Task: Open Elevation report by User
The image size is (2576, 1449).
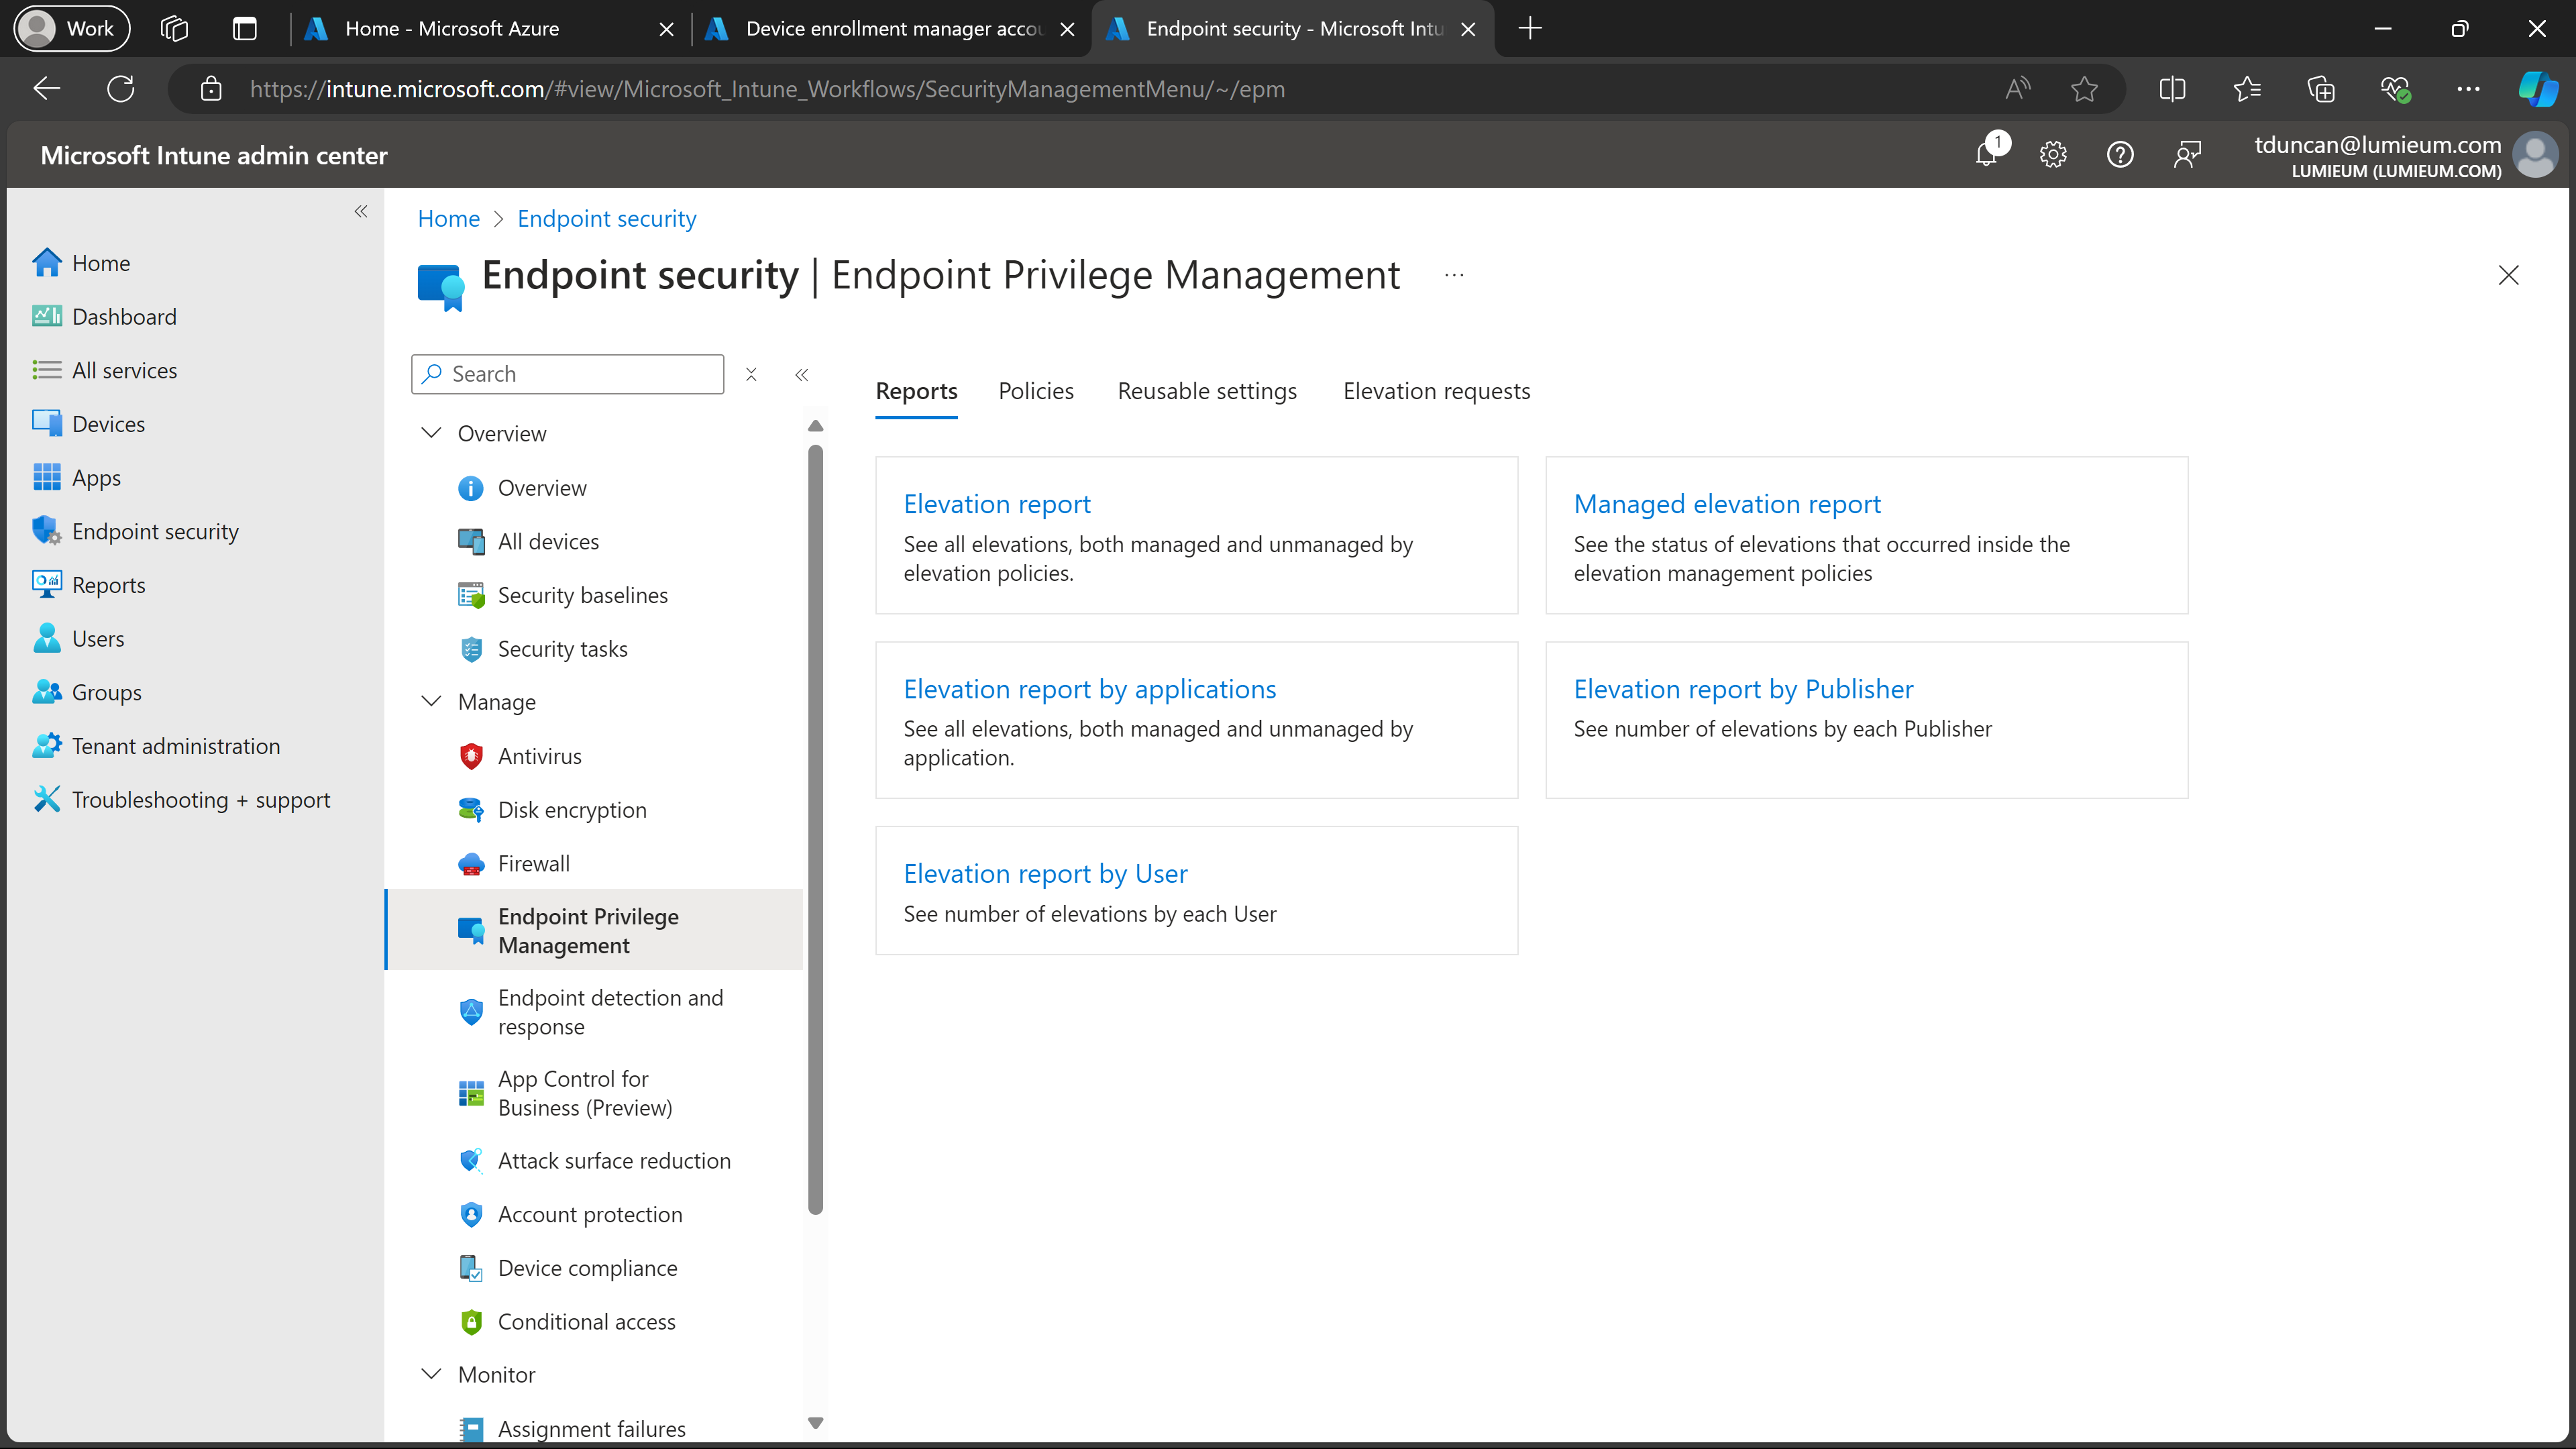Action: pos(1045,873)
